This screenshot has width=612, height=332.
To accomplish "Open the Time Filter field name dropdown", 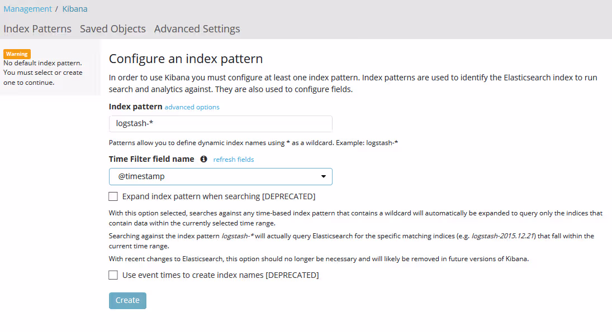I will [220, 176].
